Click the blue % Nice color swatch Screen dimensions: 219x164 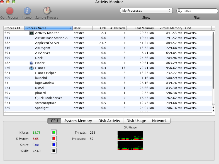(x=54, y=145)
